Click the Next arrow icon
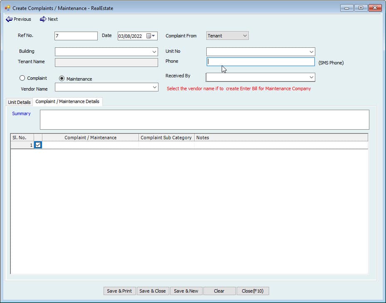The width and height of the screenshot is (386, 303). coord(43,19)
